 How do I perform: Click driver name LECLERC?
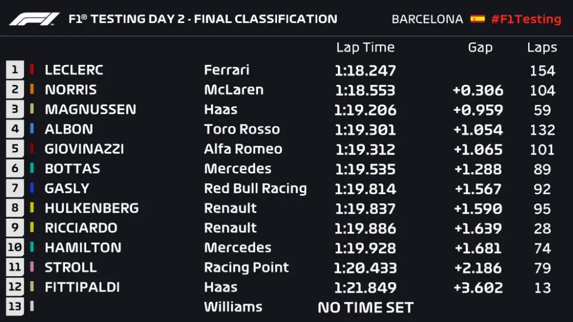[74, 70]
